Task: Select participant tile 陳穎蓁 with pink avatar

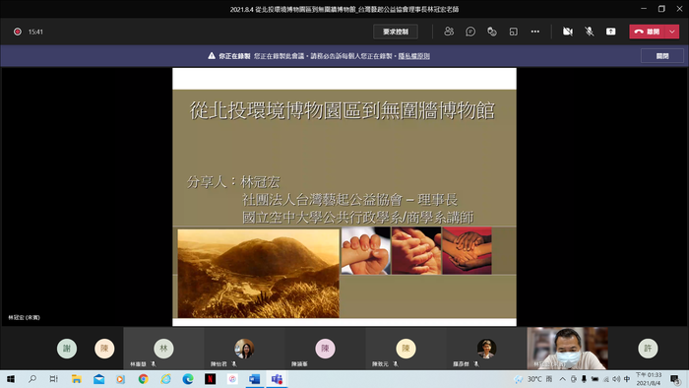Action: 325,348
